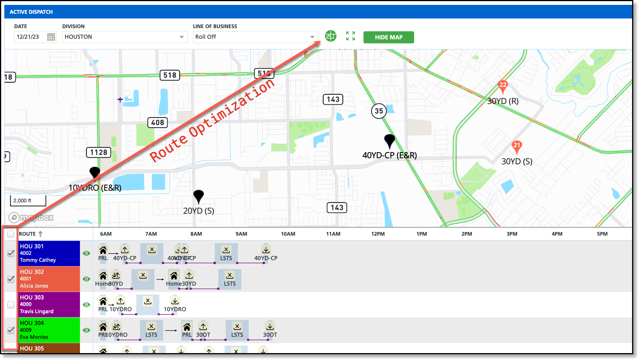Open the Line of Business dropdown
639x360 pixels.
[x=255, y=37]
